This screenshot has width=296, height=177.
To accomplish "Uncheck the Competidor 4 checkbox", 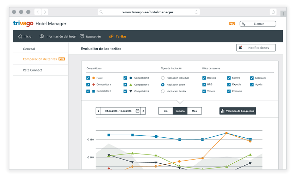I will (125, 84).
